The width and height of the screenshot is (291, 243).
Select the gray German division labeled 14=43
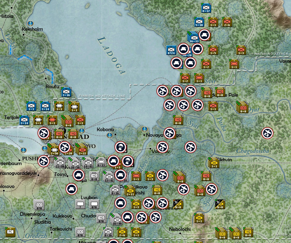tap(88, 163)
